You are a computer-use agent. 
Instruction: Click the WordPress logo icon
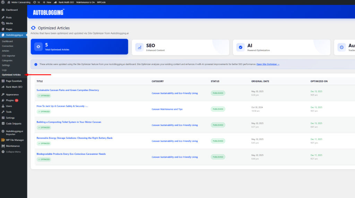[x=3, y=2]
